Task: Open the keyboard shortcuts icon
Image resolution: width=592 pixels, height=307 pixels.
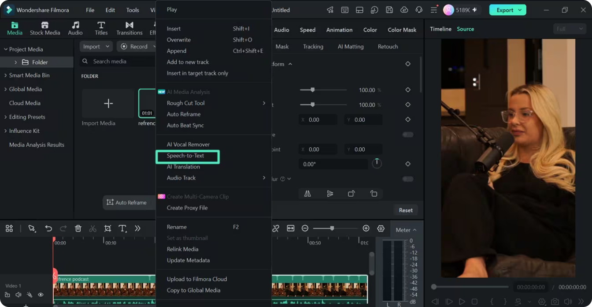Action: point(345,10)
